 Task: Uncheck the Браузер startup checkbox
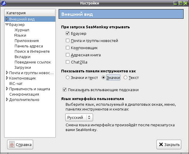(68, 33)
